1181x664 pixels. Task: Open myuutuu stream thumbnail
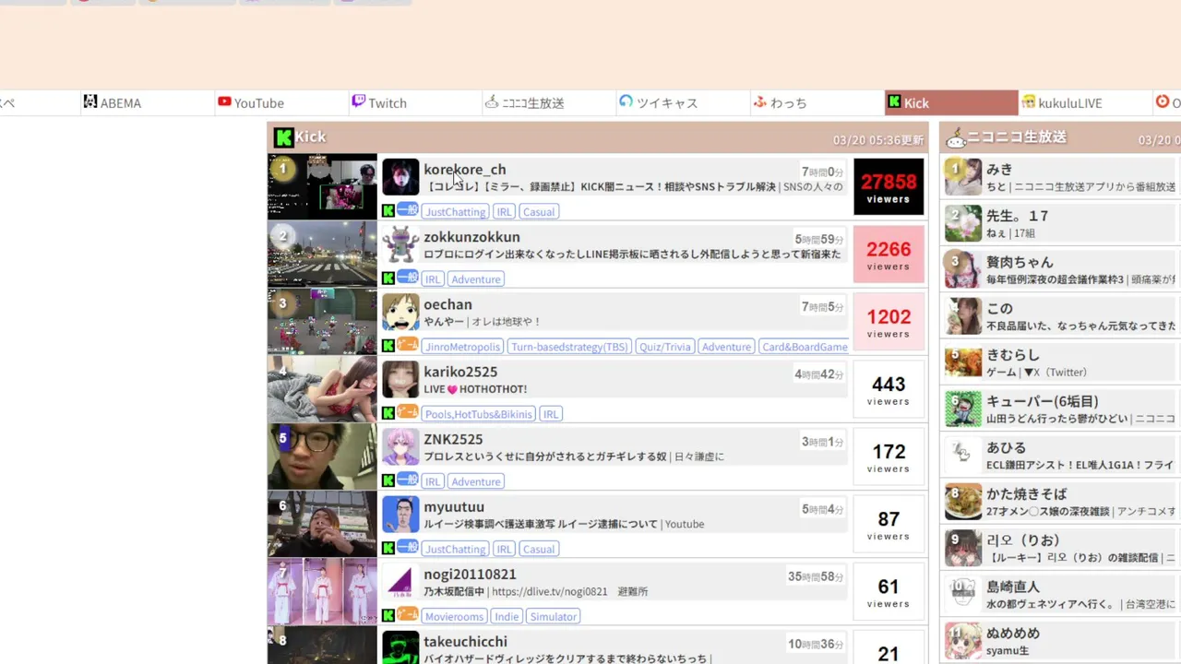pos(323,523)
